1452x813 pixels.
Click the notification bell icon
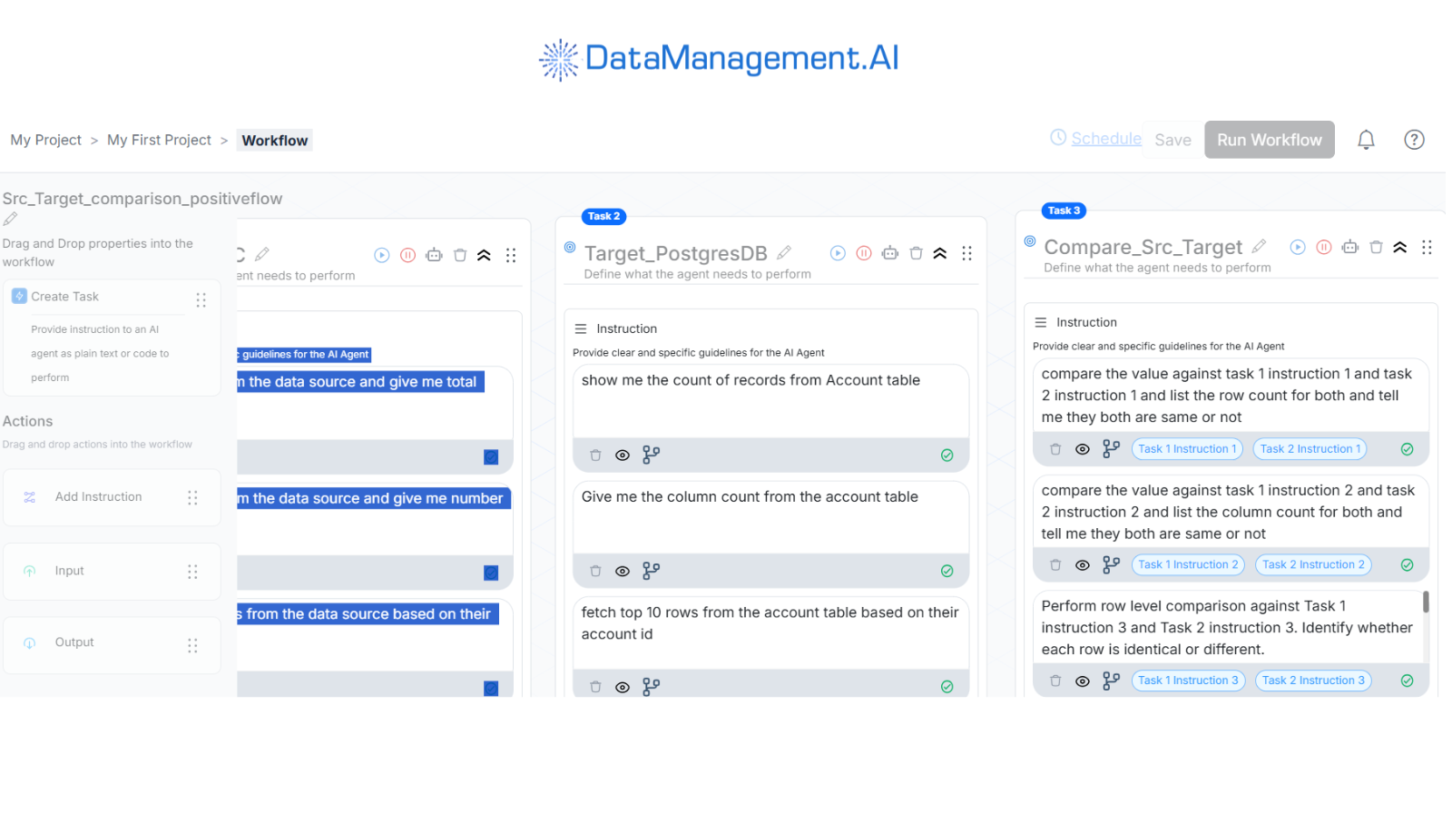pos(1366,140)
